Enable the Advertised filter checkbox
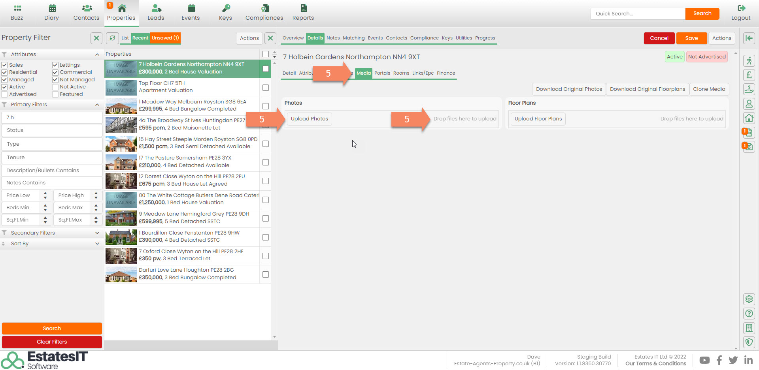Screen dimensions: 759x370 [5, 94]
